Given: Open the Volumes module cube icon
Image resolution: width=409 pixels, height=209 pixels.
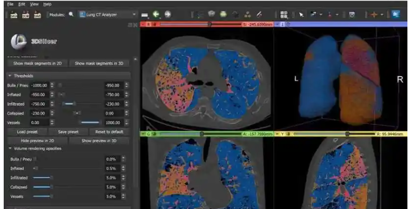Looking at the screenshot, I should click(x=212, y=14).
